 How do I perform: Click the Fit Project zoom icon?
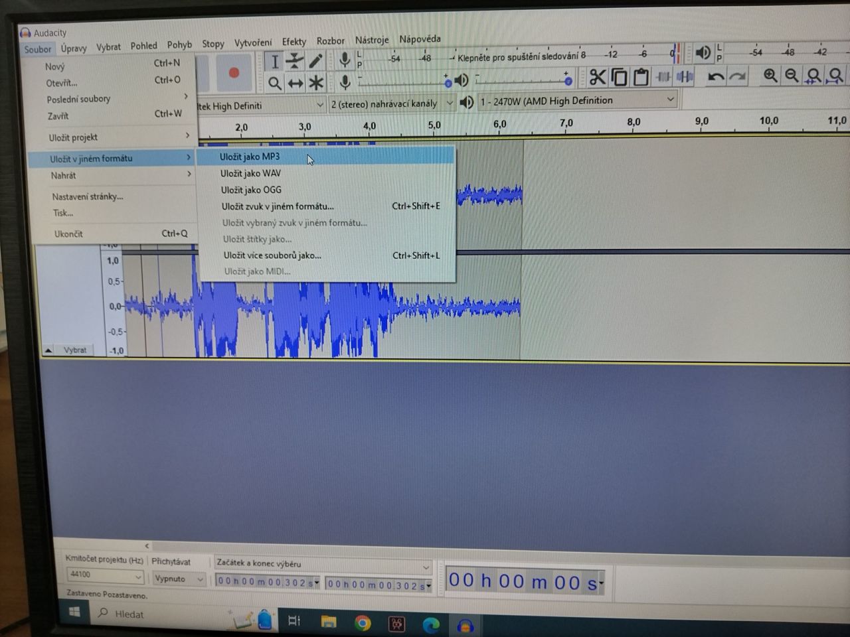835,75
